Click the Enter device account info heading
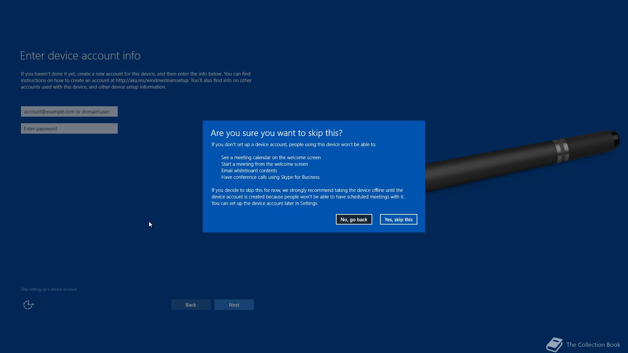Screen dimensions: 628x353 pos(80,56)
